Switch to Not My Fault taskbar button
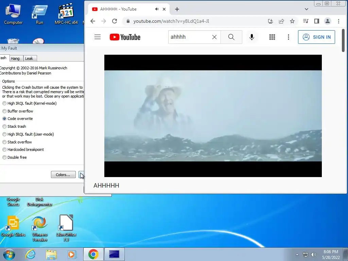This screenshot has height=261, width=348. 114,254
